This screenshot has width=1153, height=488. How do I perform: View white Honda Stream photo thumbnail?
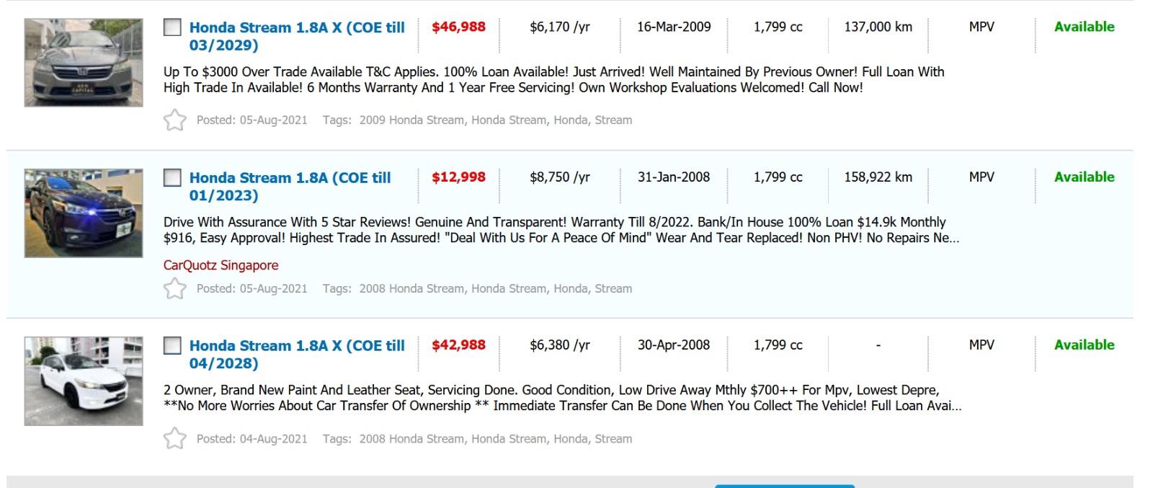click(x=84, y=381)
